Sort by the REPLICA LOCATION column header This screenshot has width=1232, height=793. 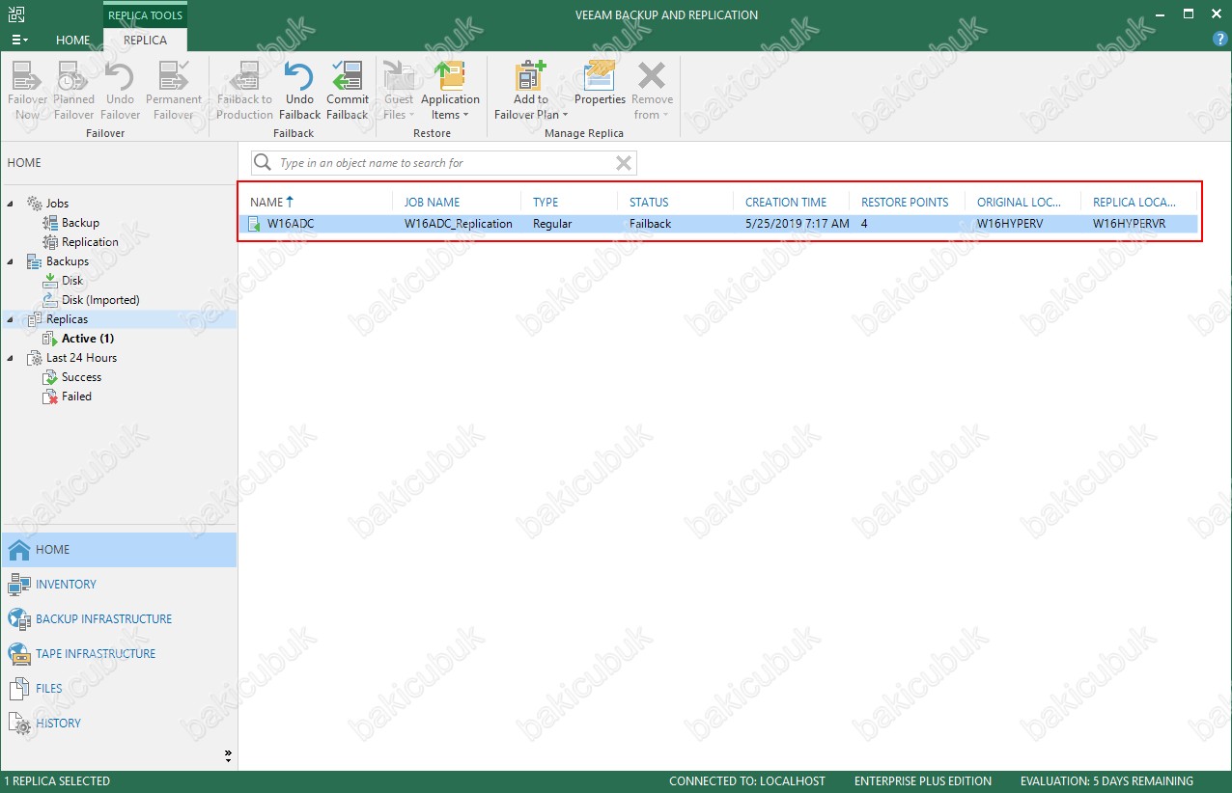pyautogui.click(x=1134, y=203)
